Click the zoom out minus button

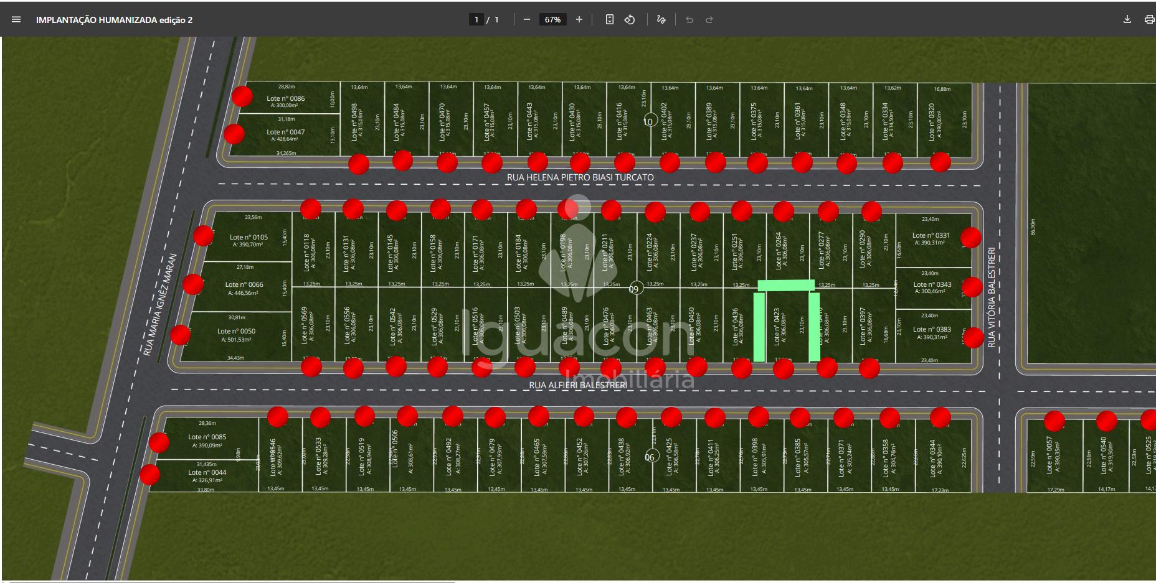coord(527,19)
